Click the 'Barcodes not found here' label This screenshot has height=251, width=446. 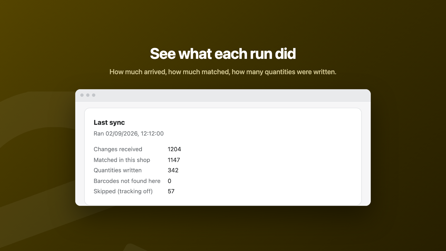(127, 181)
